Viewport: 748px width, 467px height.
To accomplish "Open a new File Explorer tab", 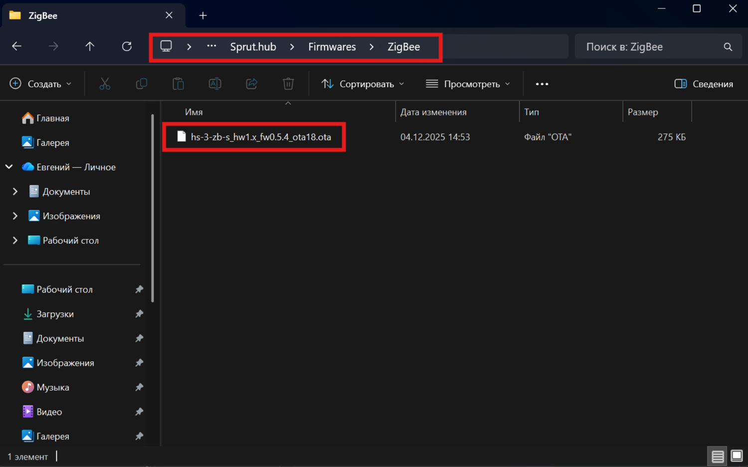I will 203,15.
